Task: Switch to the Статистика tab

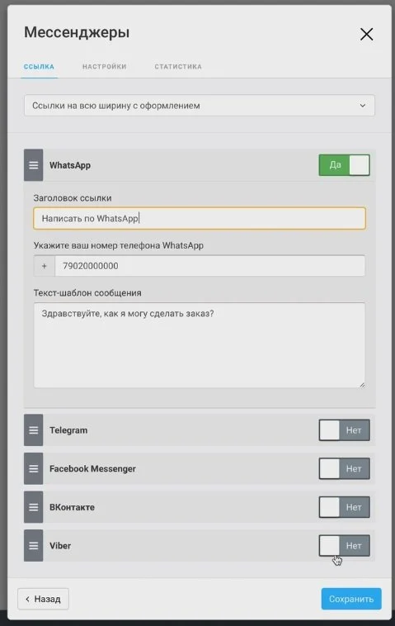Action: pos(178,67)
